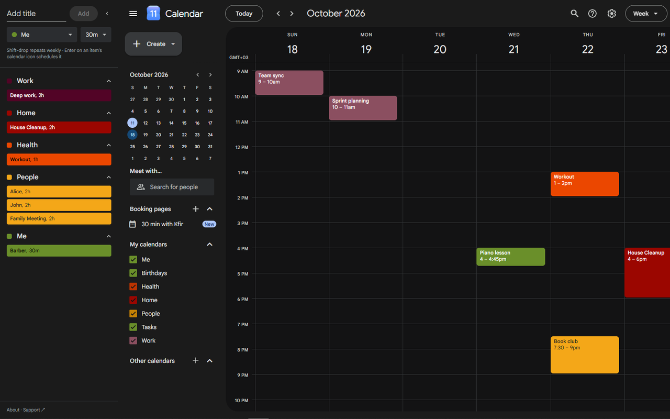Click the Today button
This screenshot has height=419, width=670.
244,14
